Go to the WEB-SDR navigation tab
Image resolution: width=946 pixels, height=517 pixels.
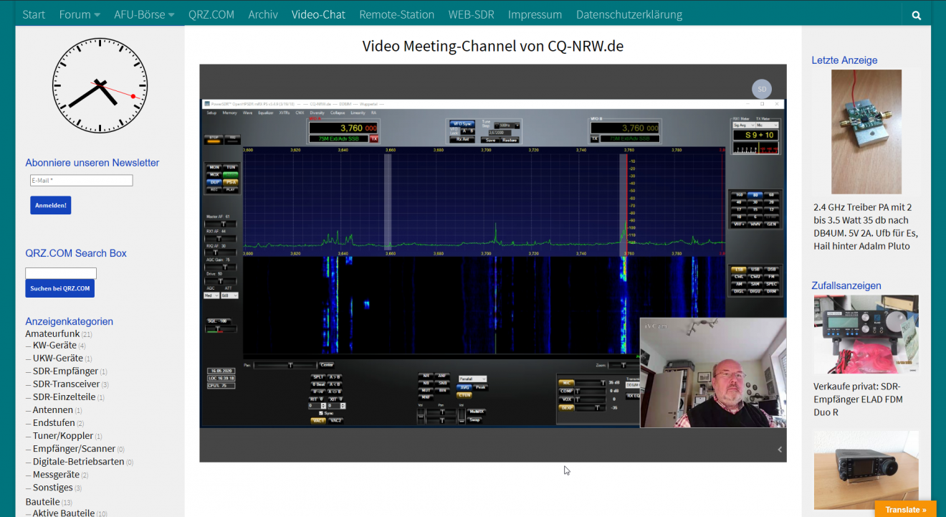coord(471,14)
